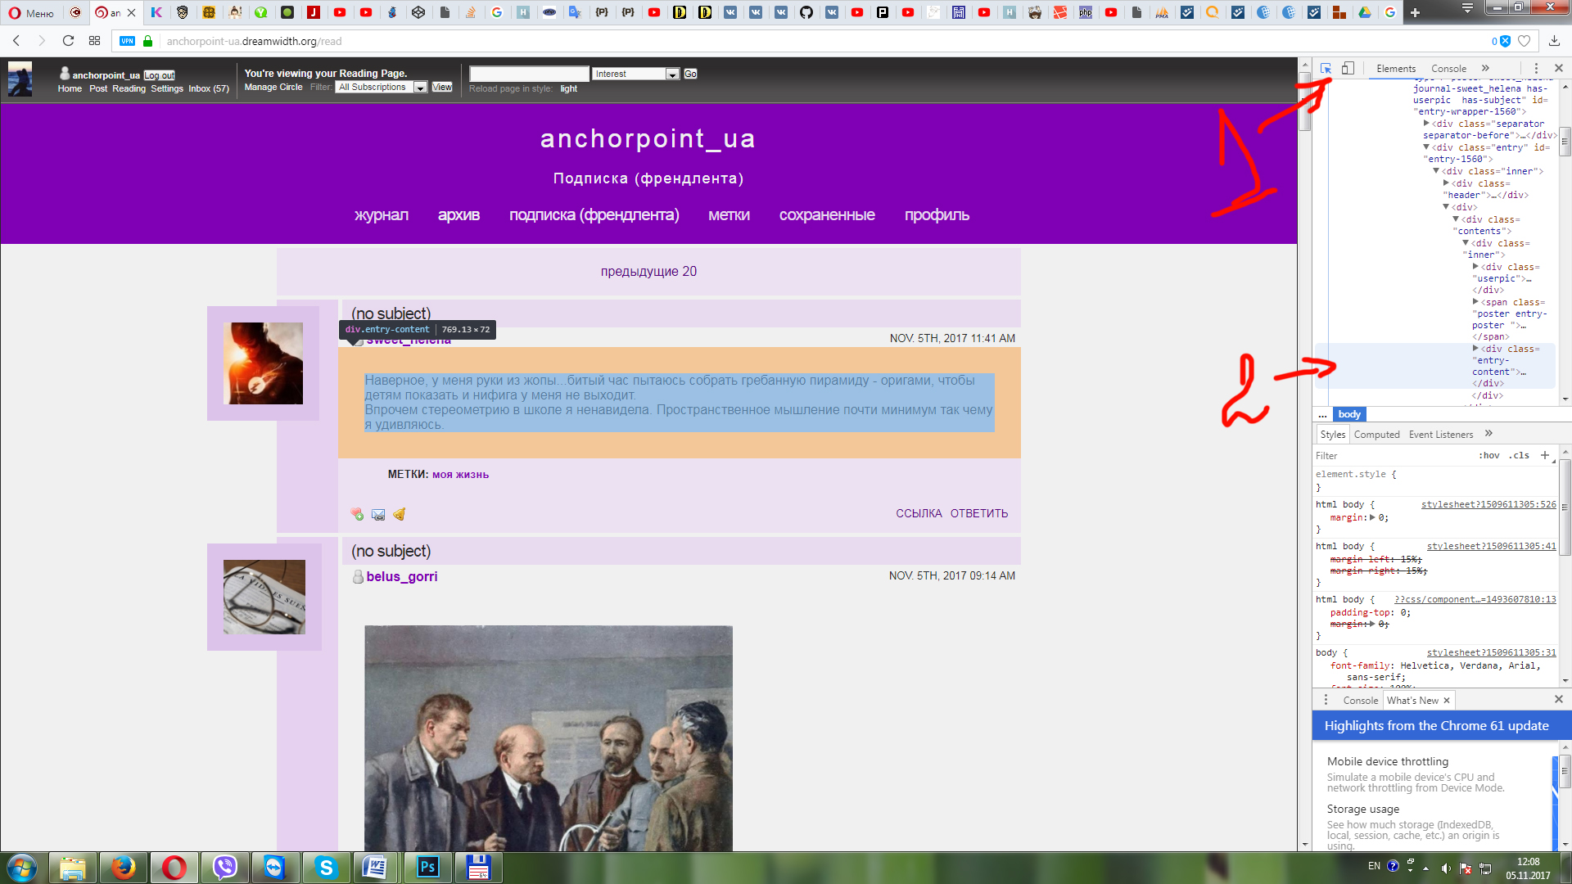The image size is (1572, 884).
Task: Open the drawer's three-dot menu
Action: tap(1326, 700)
